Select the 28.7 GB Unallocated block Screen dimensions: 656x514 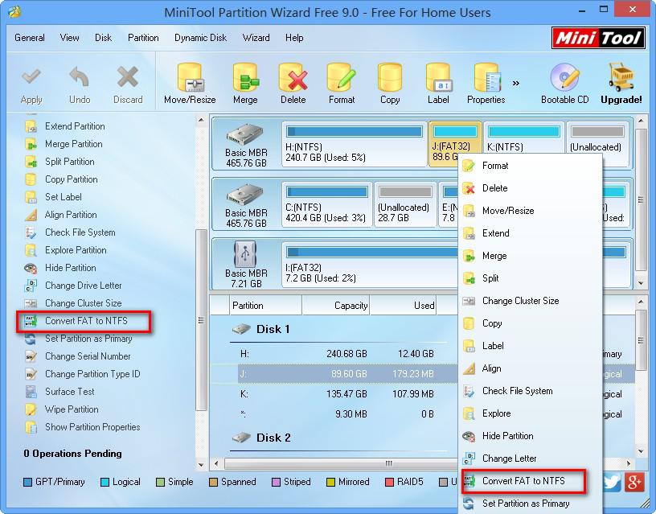(x=405, y=204)
